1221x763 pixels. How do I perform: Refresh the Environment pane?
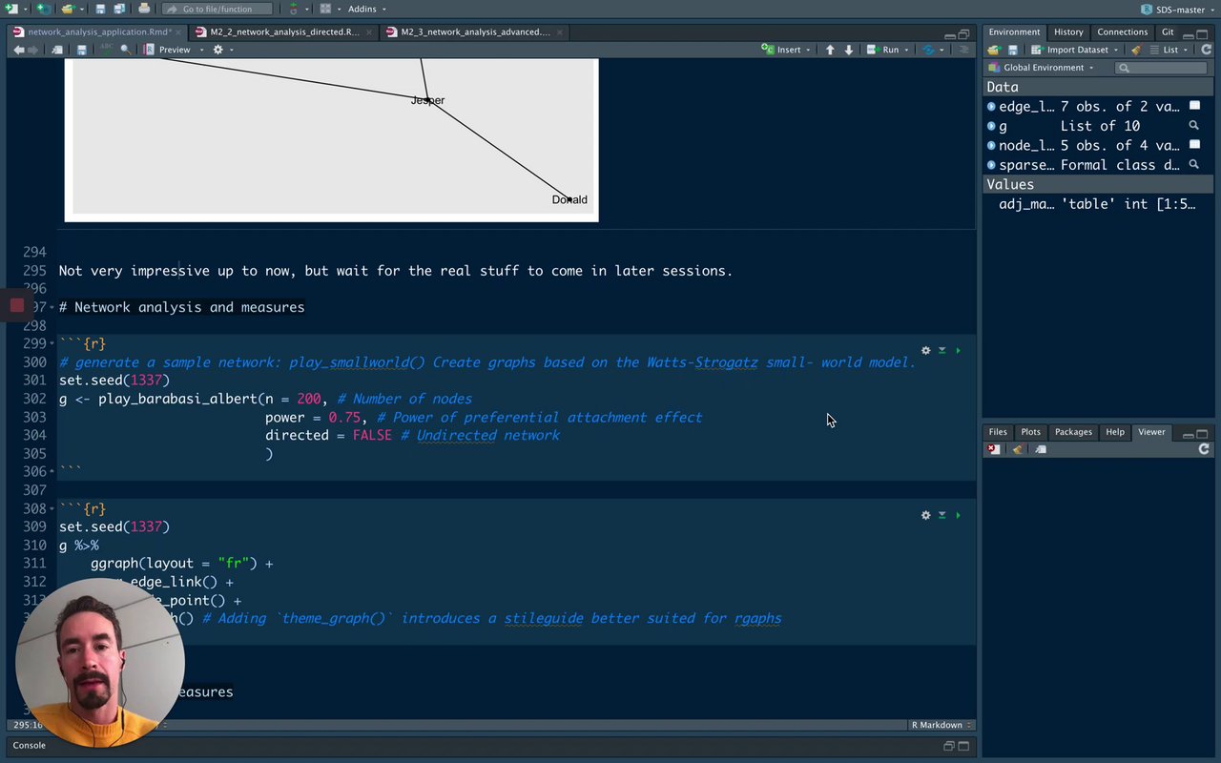1205,50
